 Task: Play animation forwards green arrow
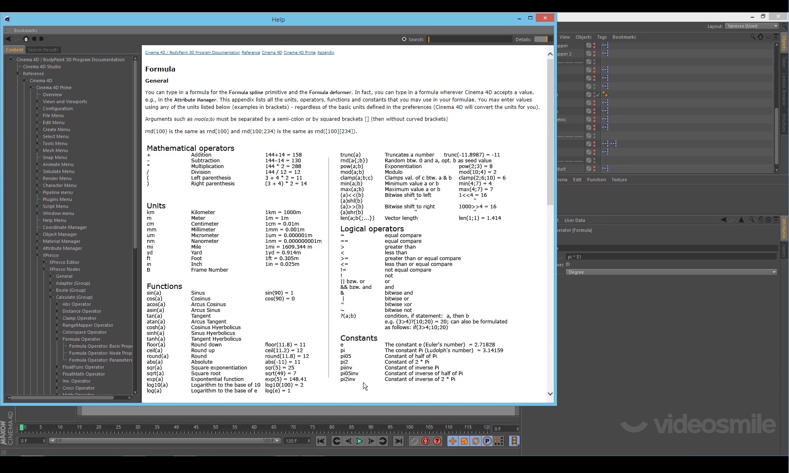359,441
